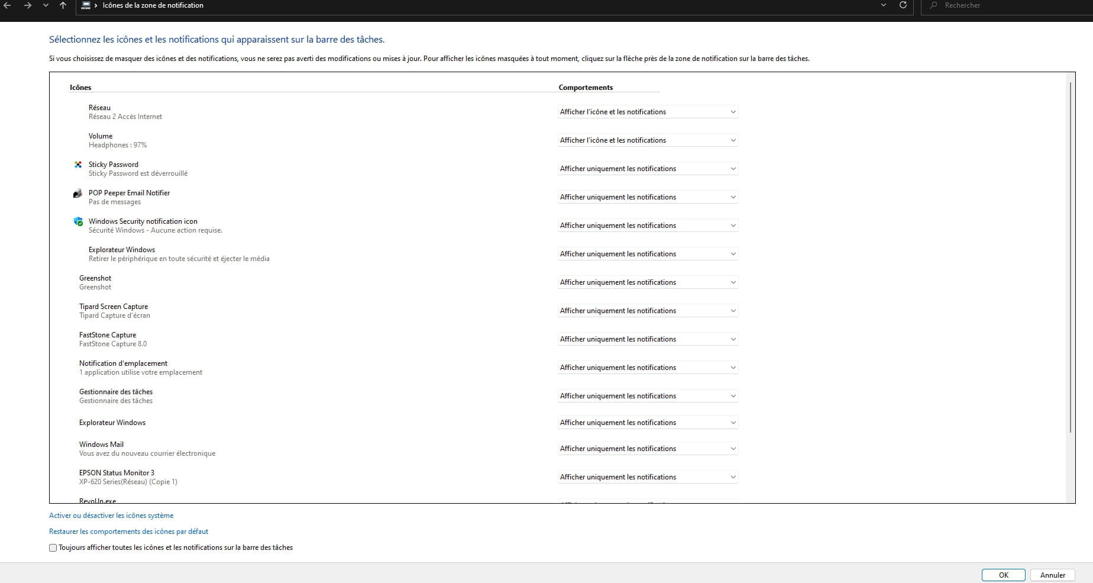This screenshot has width=1093, height=583.
Task: Open Volume behavior dropdown
Action: point(648,140)
